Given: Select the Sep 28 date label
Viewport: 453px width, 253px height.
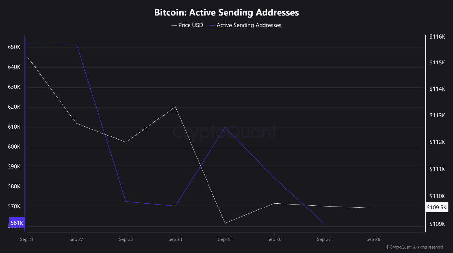Looking at the screenshot, I should (x=373, y=239).
